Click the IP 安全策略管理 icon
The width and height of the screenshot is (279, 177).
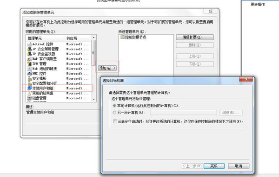coord(30,49)
